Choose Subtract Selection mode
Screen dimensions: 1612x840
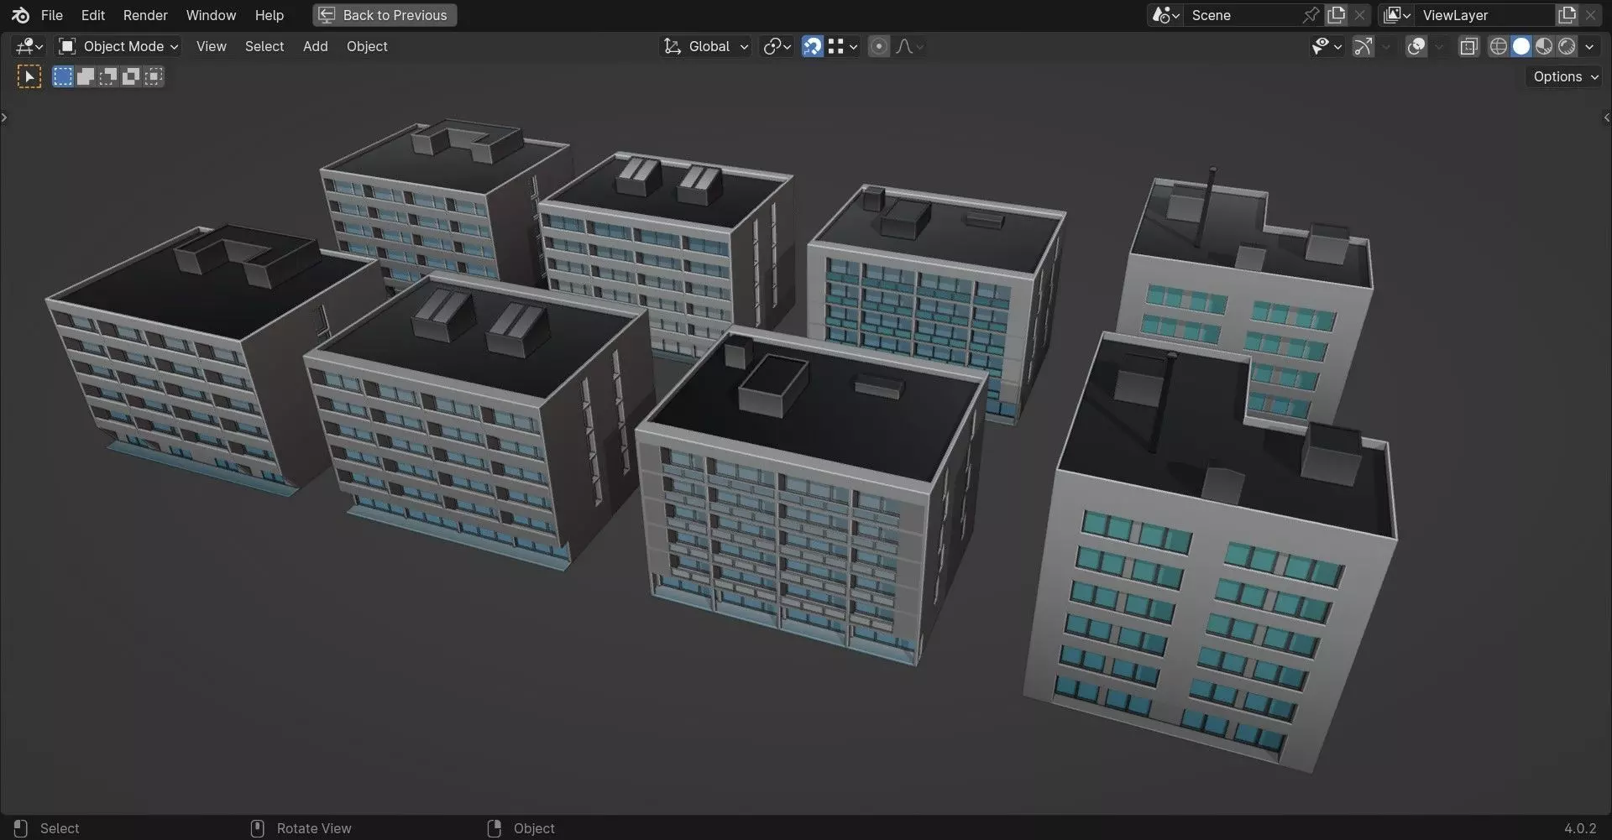pos(108,77)
